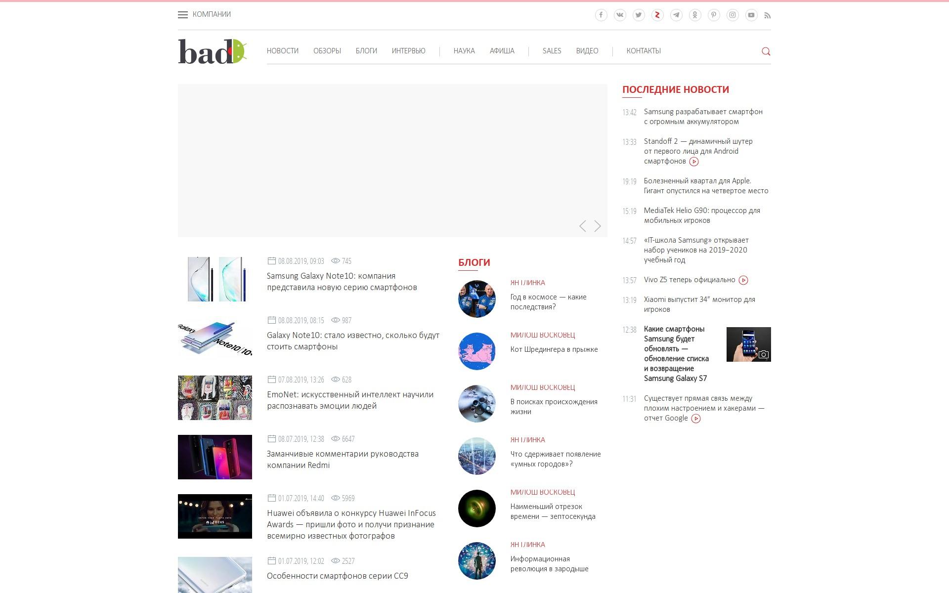Screen dimensions: 949x593
Task: Click video play icon after Vivo Z5 headline
Action: (x=743, y=280)
